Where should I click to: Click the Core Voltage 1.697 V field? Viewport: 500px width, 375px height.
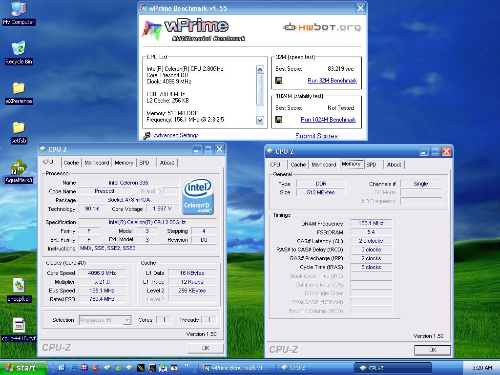pyautogui.click(x=162, y=208)
